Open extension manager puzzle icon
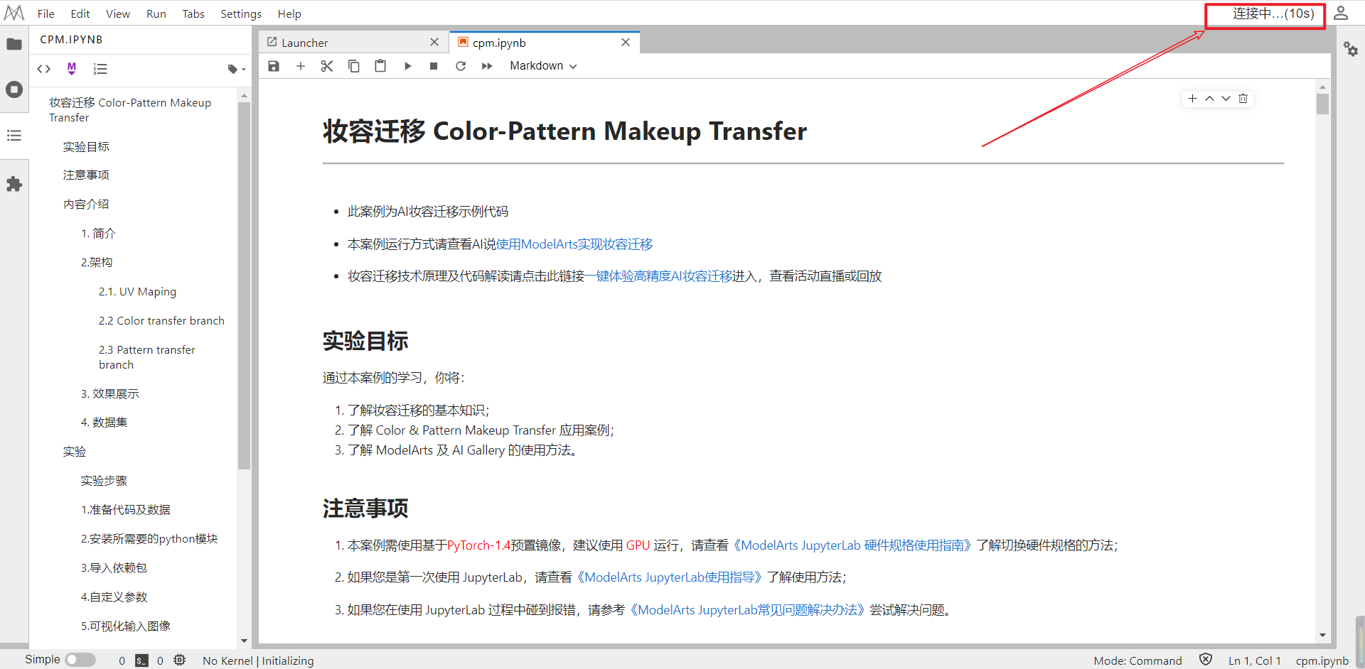The image size is (1365, 669). (14, 184)
